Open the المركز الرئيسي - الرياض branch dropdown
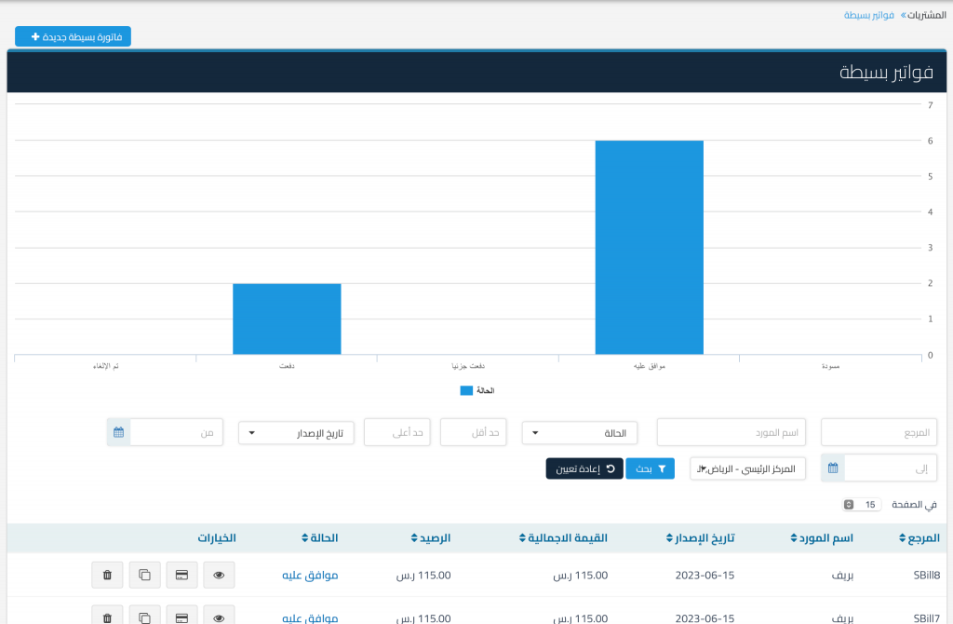This screenshot has height=624, width=953. click(746, 468)
